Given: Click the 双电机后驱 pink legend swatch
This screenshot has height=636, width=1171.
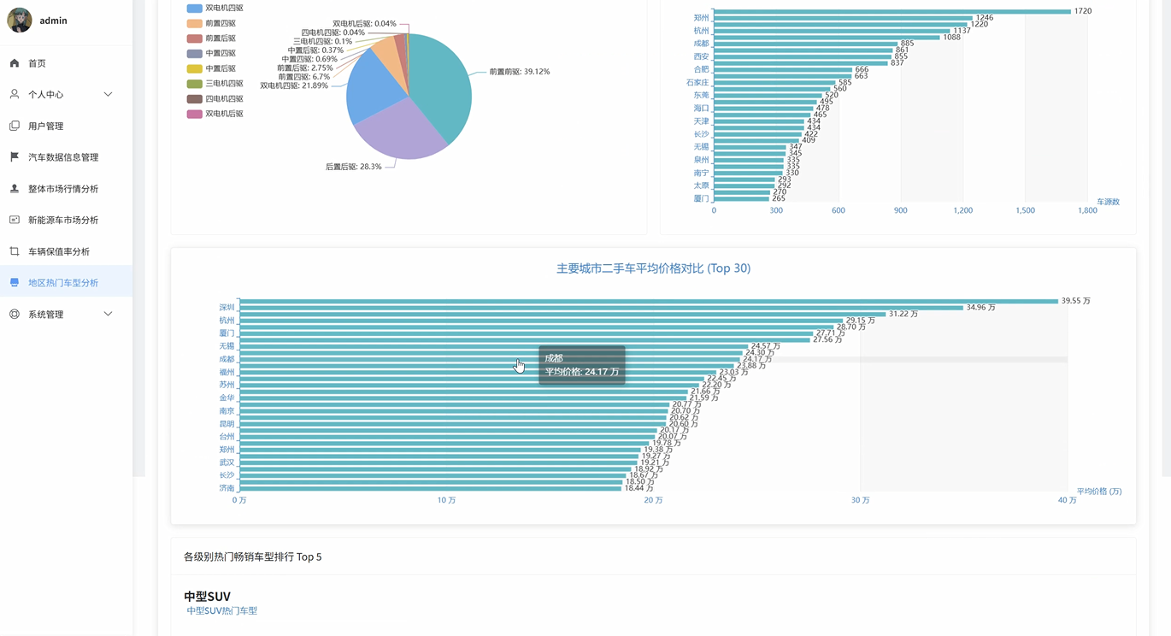Looking at the screenshot, I should (195, 114).
